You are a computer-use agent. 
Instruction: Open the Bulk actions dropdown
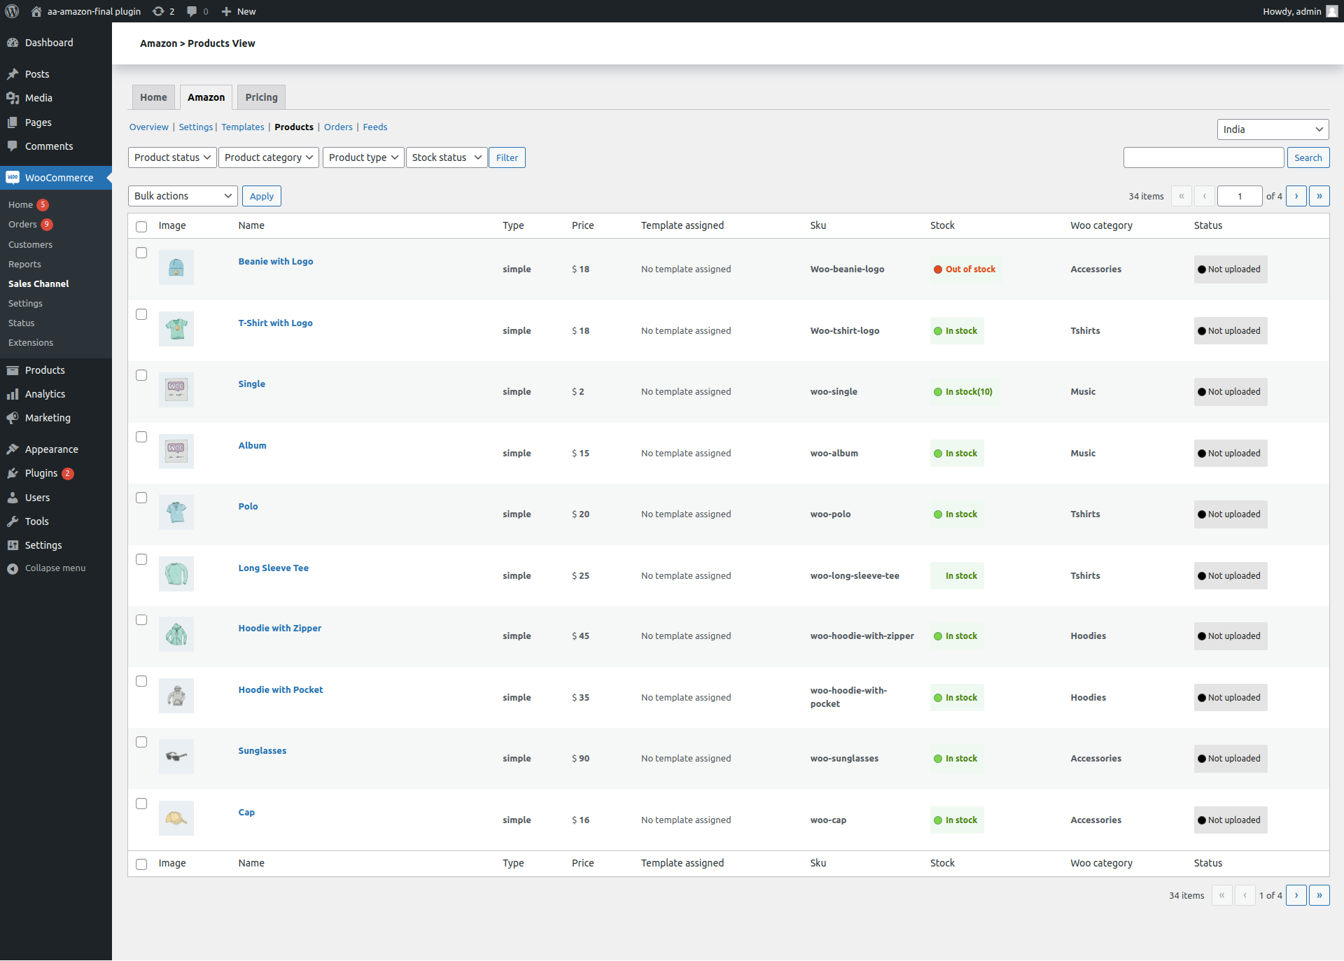click(183, 196)
